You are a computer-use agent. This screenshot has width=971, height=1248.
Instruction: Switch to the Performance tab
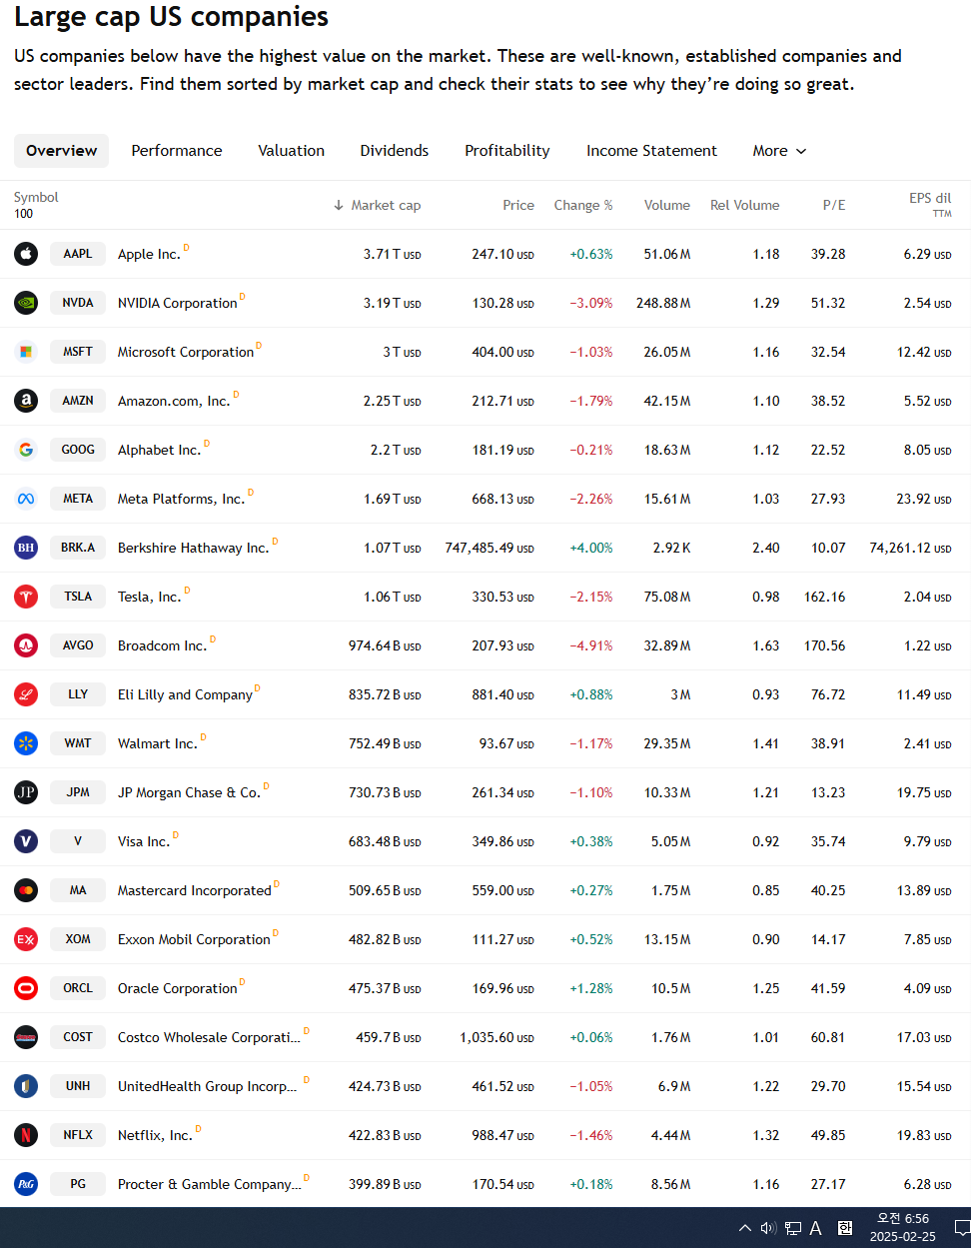pyautogui.click(x=177, y=151)
